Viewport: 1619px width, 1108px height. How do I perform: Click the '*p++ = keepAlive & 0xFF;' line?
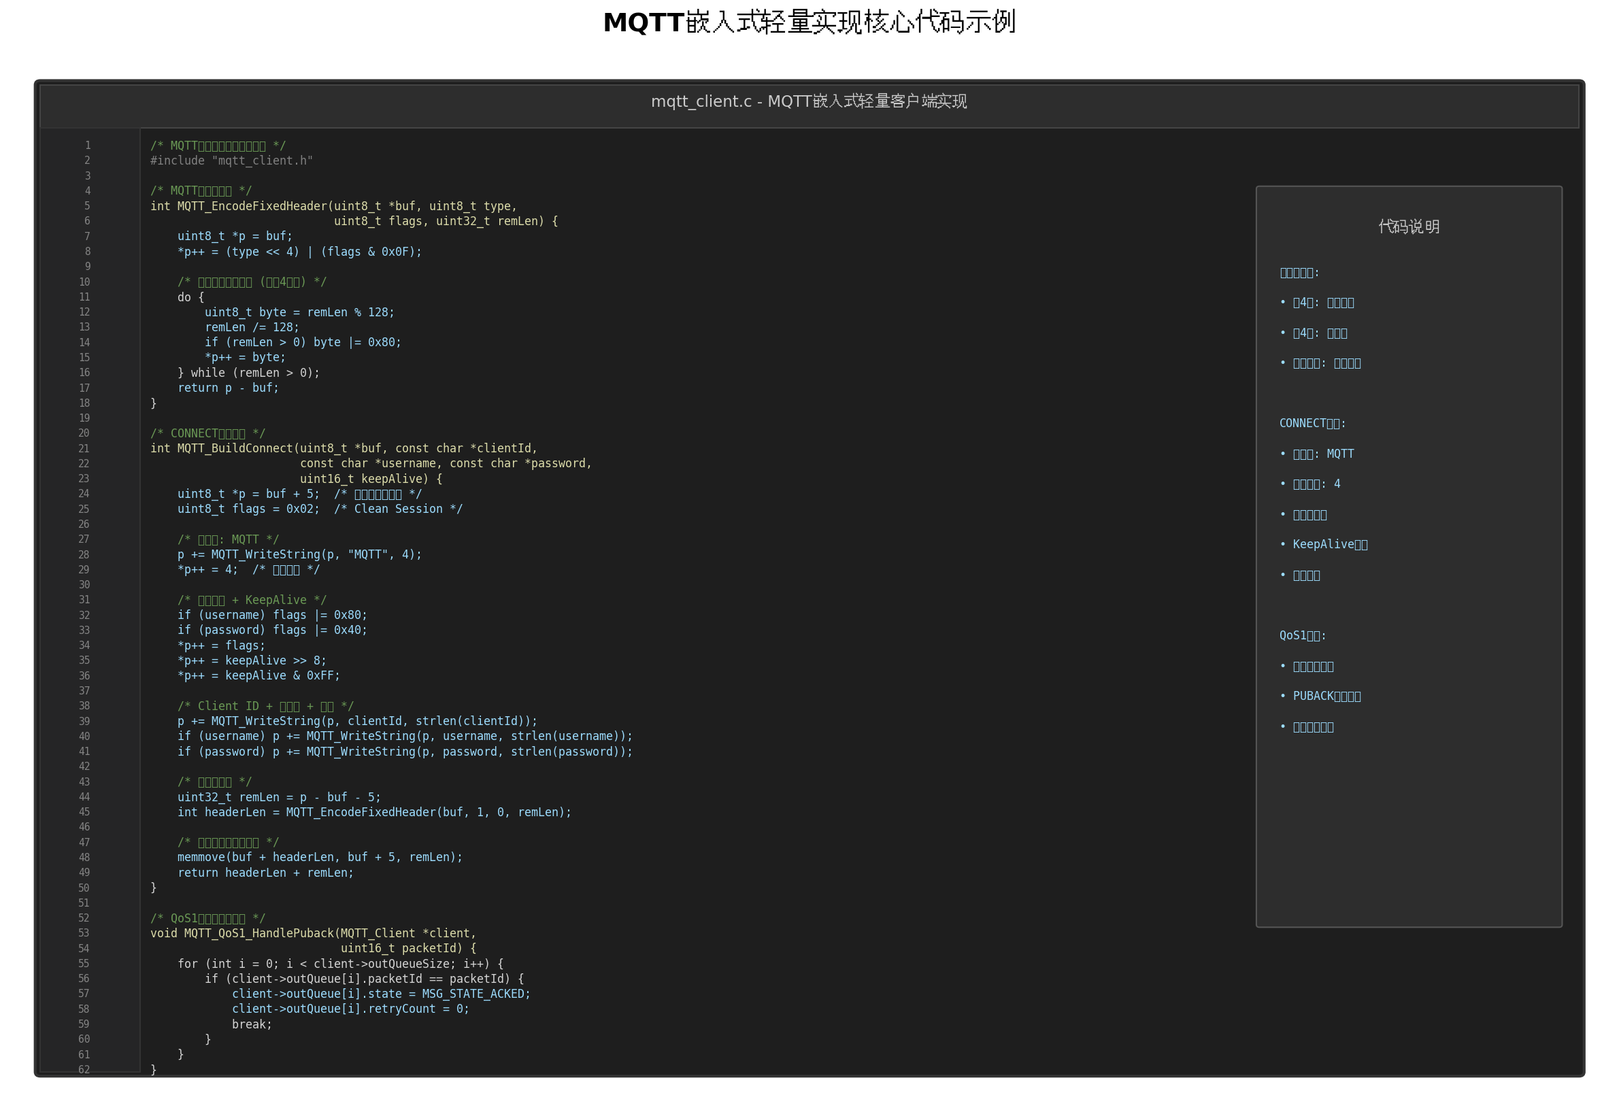click(x=259, y=675)
